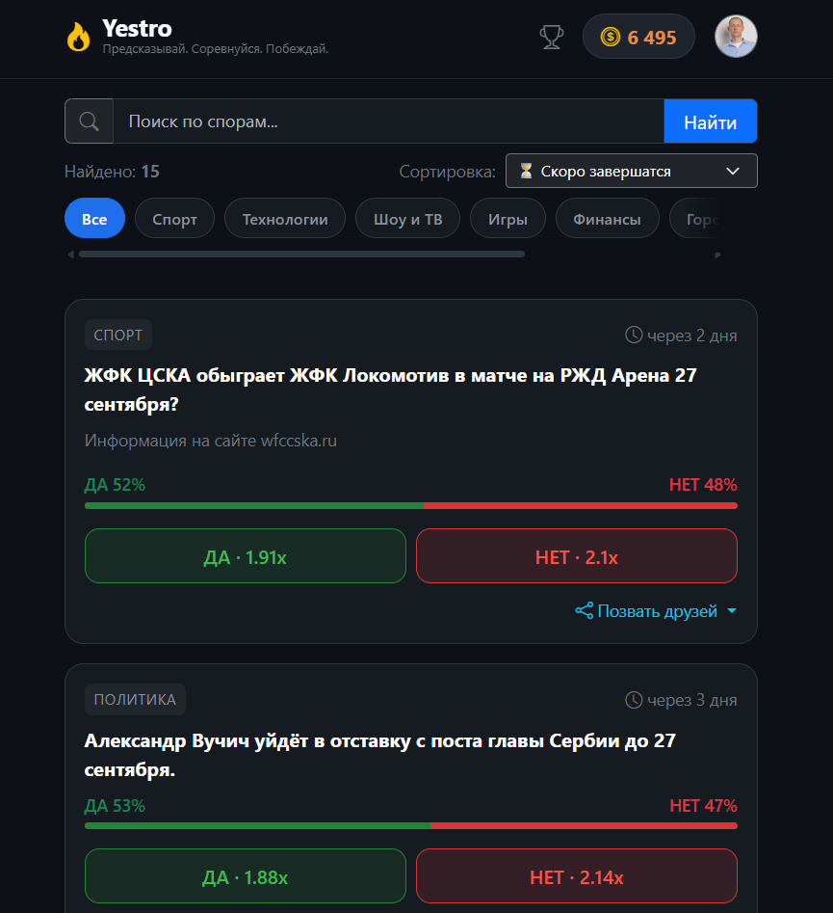Viewport: 833px width, 913px height.
Task: Bet НЕТ 2.14x on Вучич resignation
Action: [577, 876]
